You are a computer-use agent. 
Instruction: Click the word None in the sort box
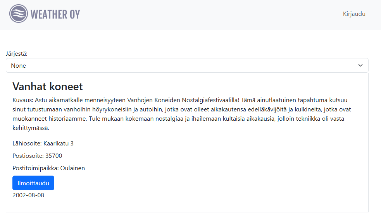[x=19, y=66]
